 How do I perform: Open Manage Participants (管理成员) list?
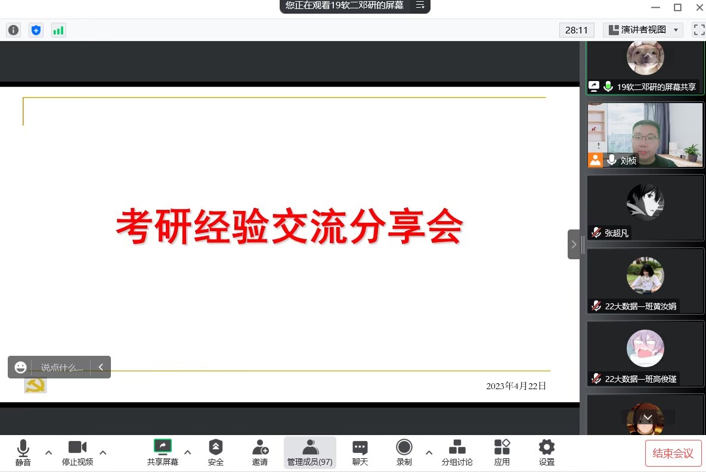(309, 452)
